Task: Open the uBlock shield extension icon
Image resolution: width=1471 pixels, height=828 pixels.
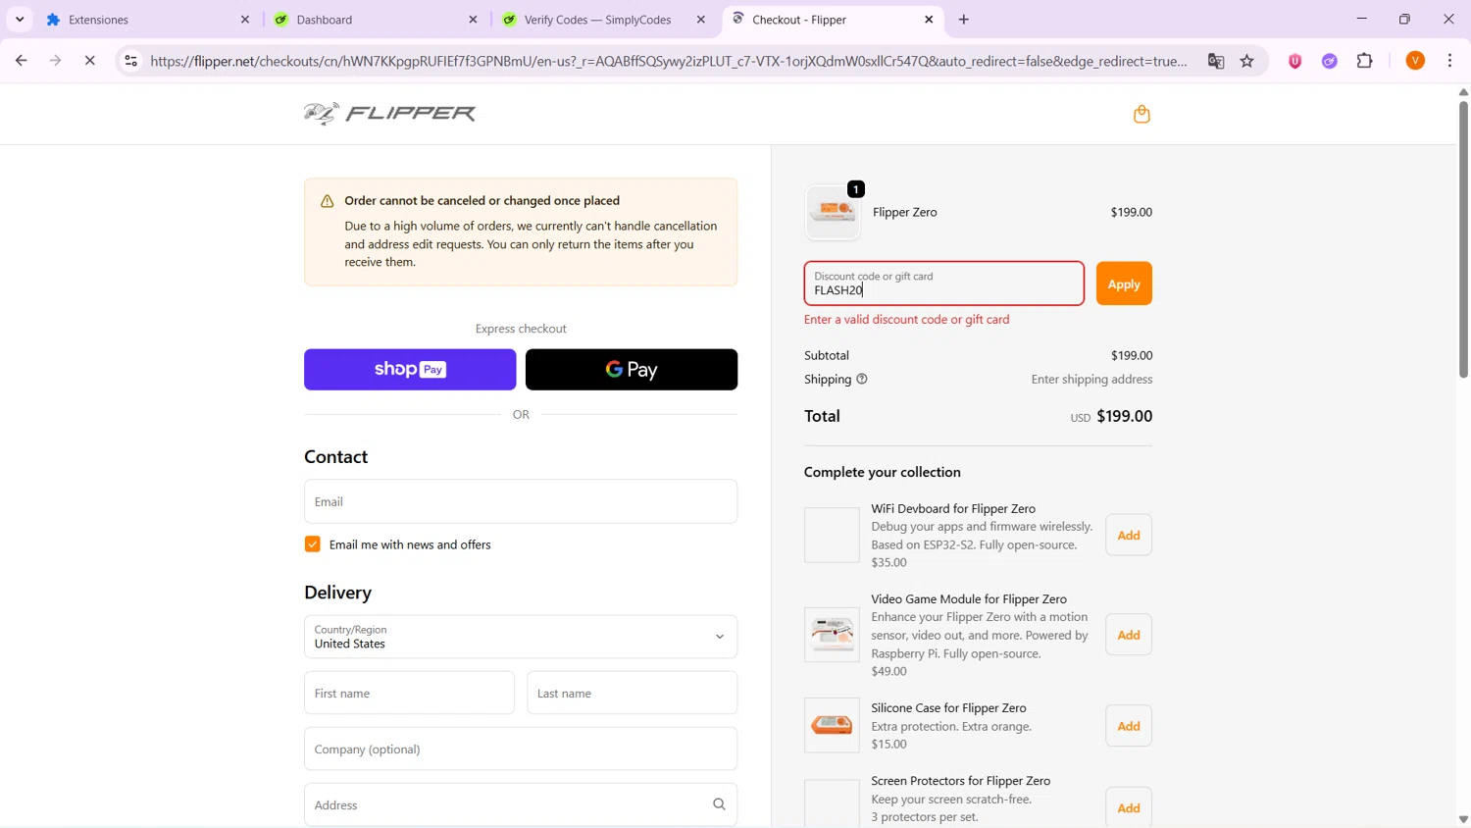Action: pos(1294,61)
